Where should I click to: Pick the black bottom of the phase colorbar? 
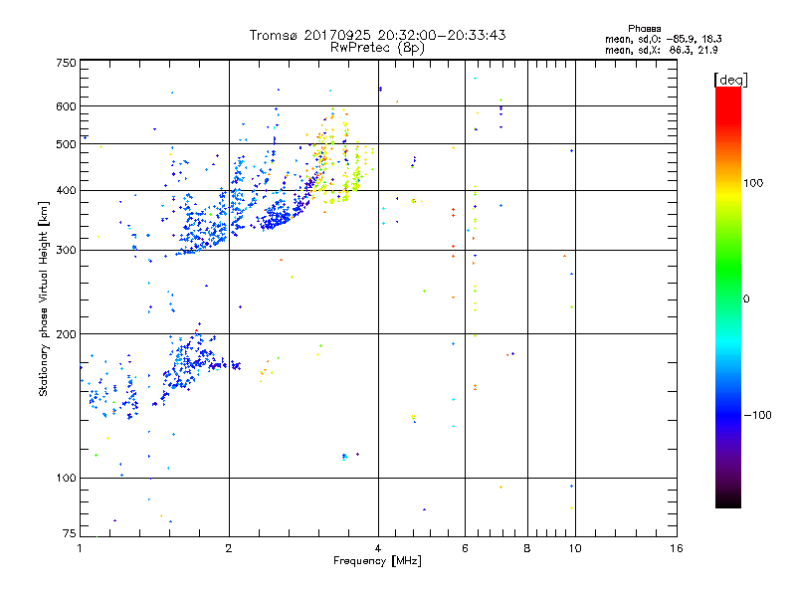(728, 500)
